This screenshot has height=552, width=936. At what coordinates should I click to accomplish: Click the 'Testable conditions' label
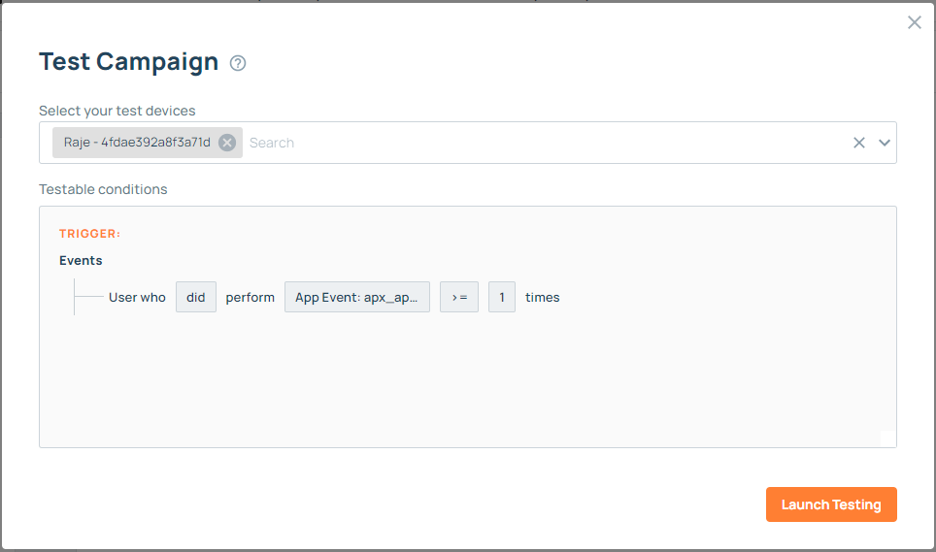103,189
